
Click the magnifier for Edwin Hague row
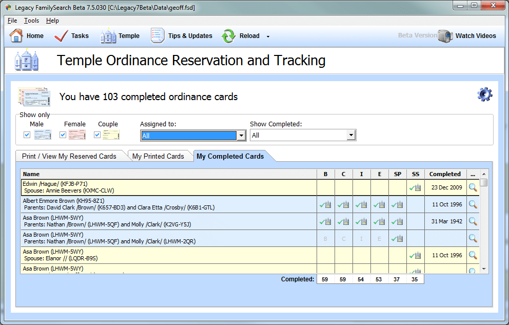pos(473,187)
